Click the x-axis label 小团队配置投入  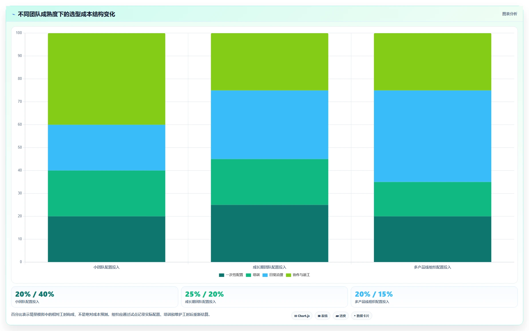106,267
